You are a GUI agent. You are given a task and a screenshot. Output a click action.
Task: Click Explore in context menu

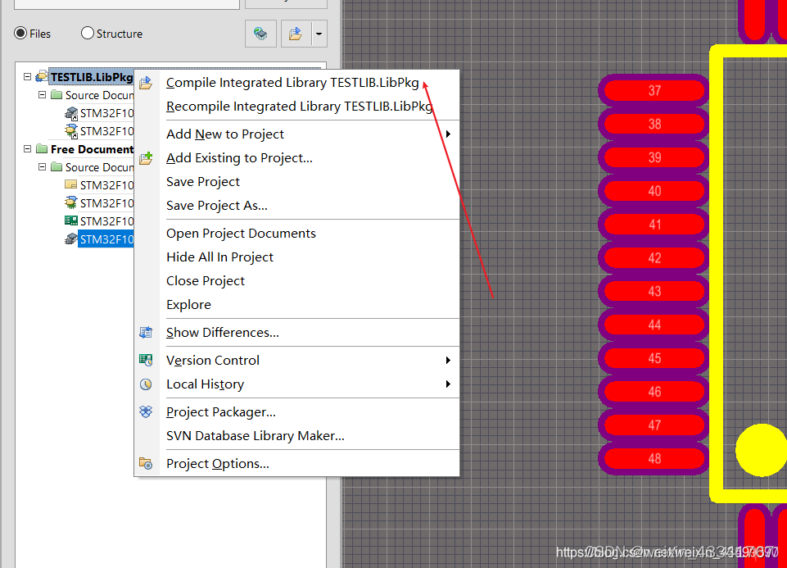pos(297,304)
